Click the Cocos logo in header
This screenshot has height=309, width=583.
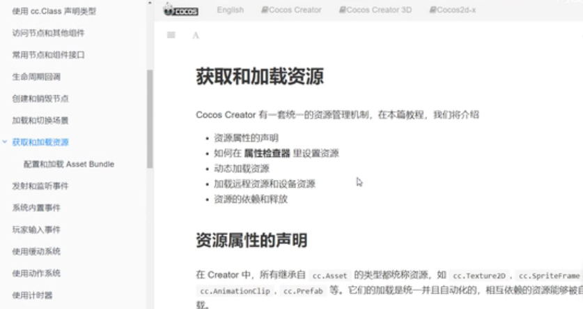(x=181, y=9)
